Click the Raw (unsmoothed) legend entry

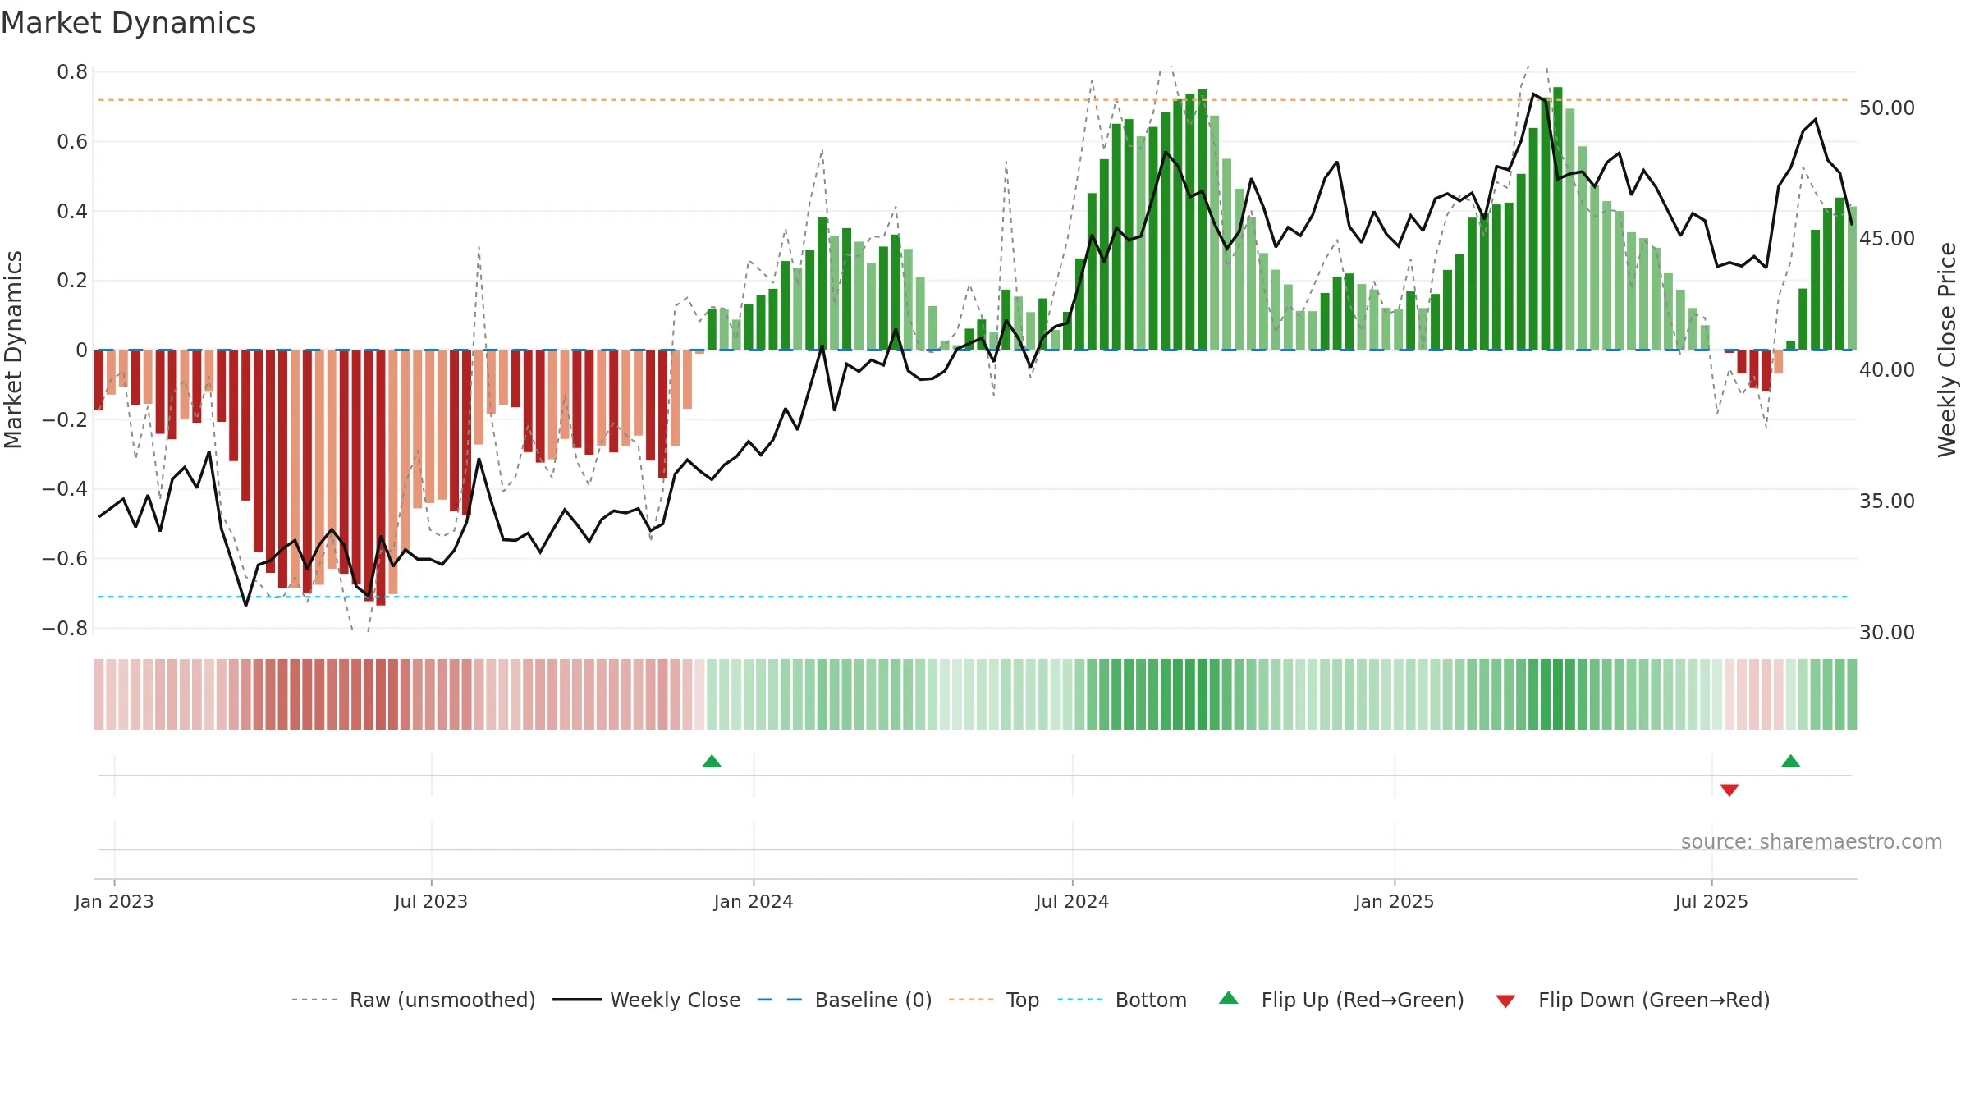point(413,1000)
